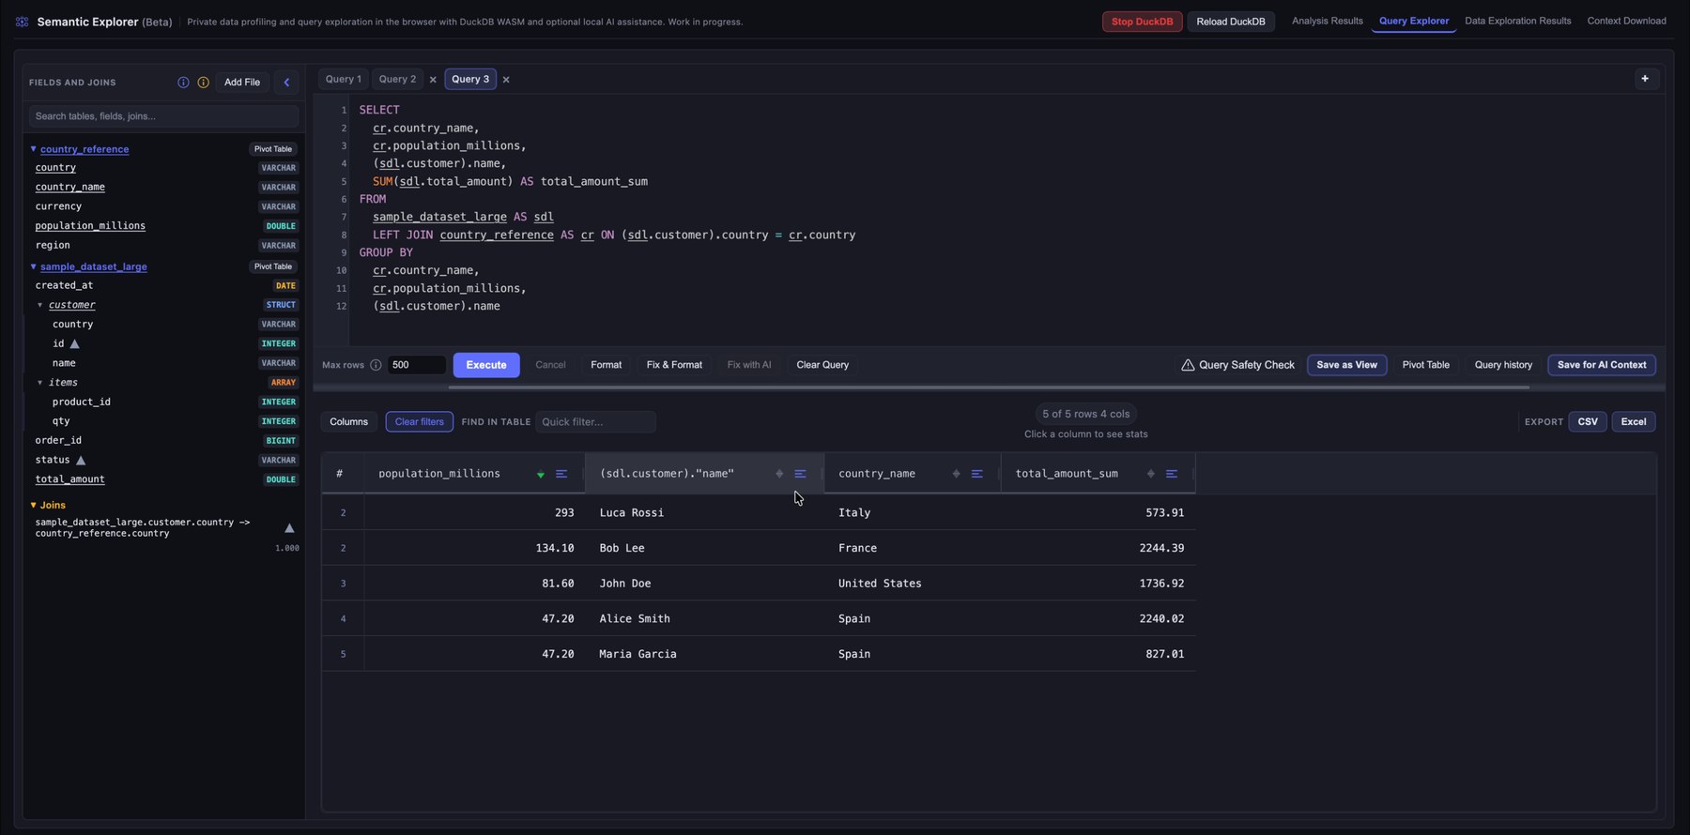The height and width of the screenshot is (835, 1690).
Task: Run the query with Execute
Action: [x=486, y=365]
